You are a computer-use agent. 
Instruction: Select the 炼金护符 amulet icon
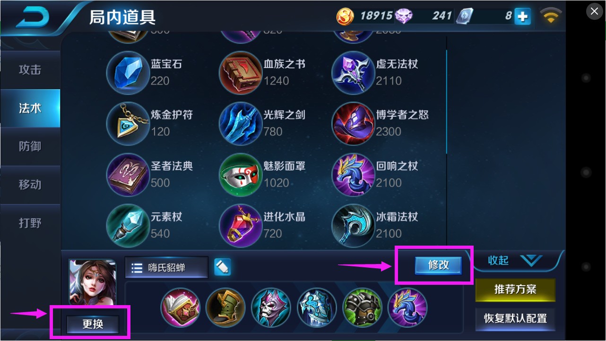click(128, 123)
